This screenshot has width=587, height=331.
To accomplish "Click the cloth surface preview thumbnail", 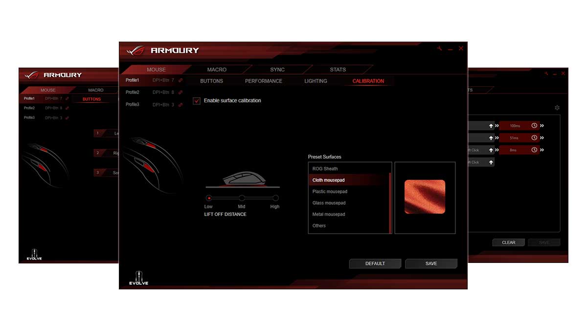I will click(425, 197).
